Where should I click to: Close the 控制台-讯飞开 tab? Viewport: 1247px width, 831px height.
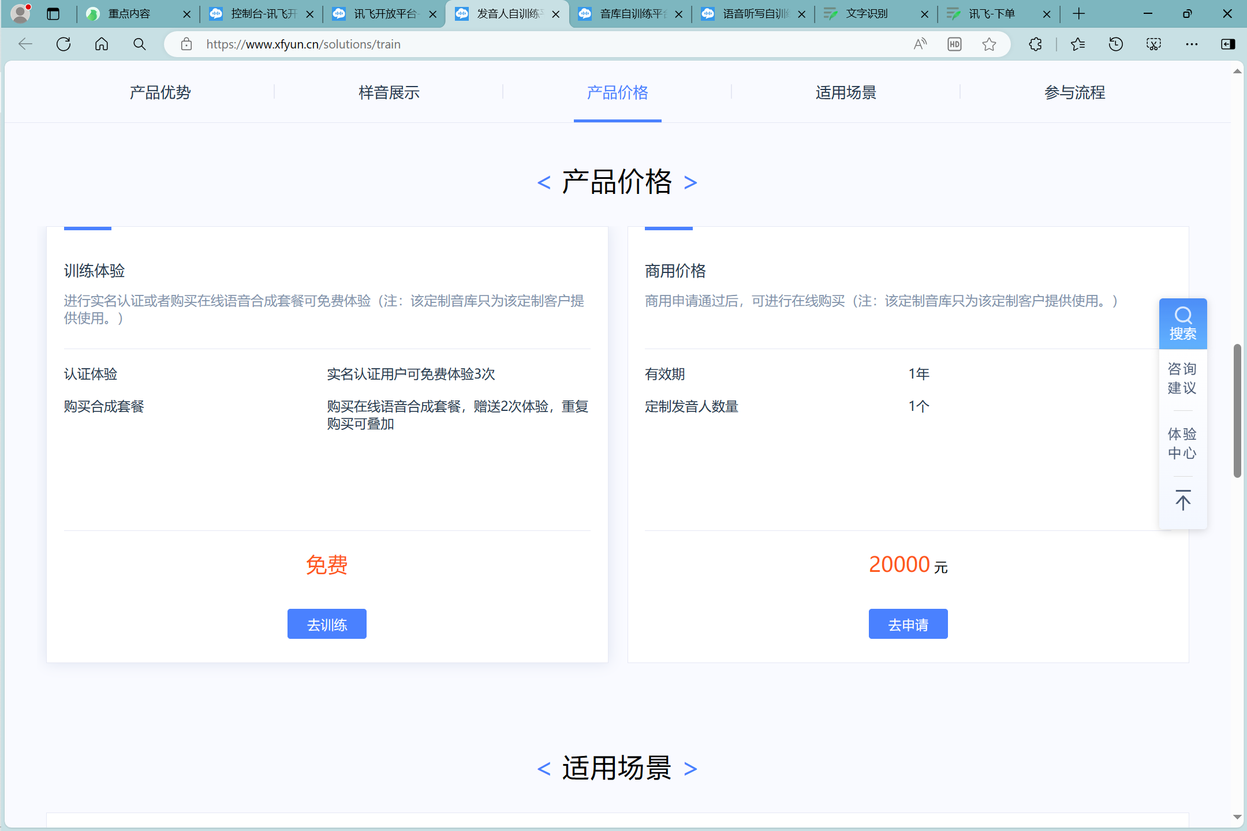[309, 14]
